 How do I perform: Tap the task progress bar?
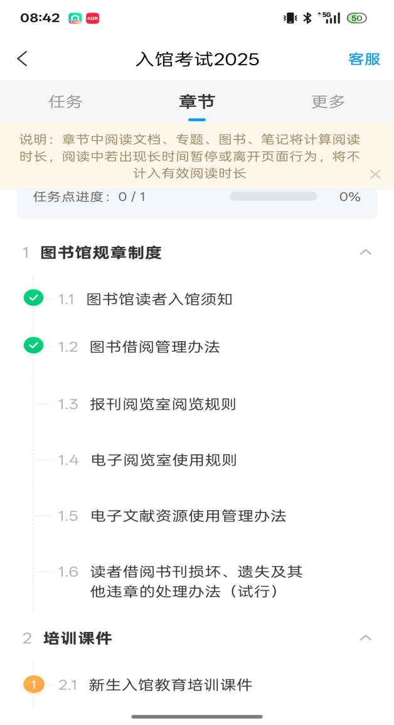(273, 197)
